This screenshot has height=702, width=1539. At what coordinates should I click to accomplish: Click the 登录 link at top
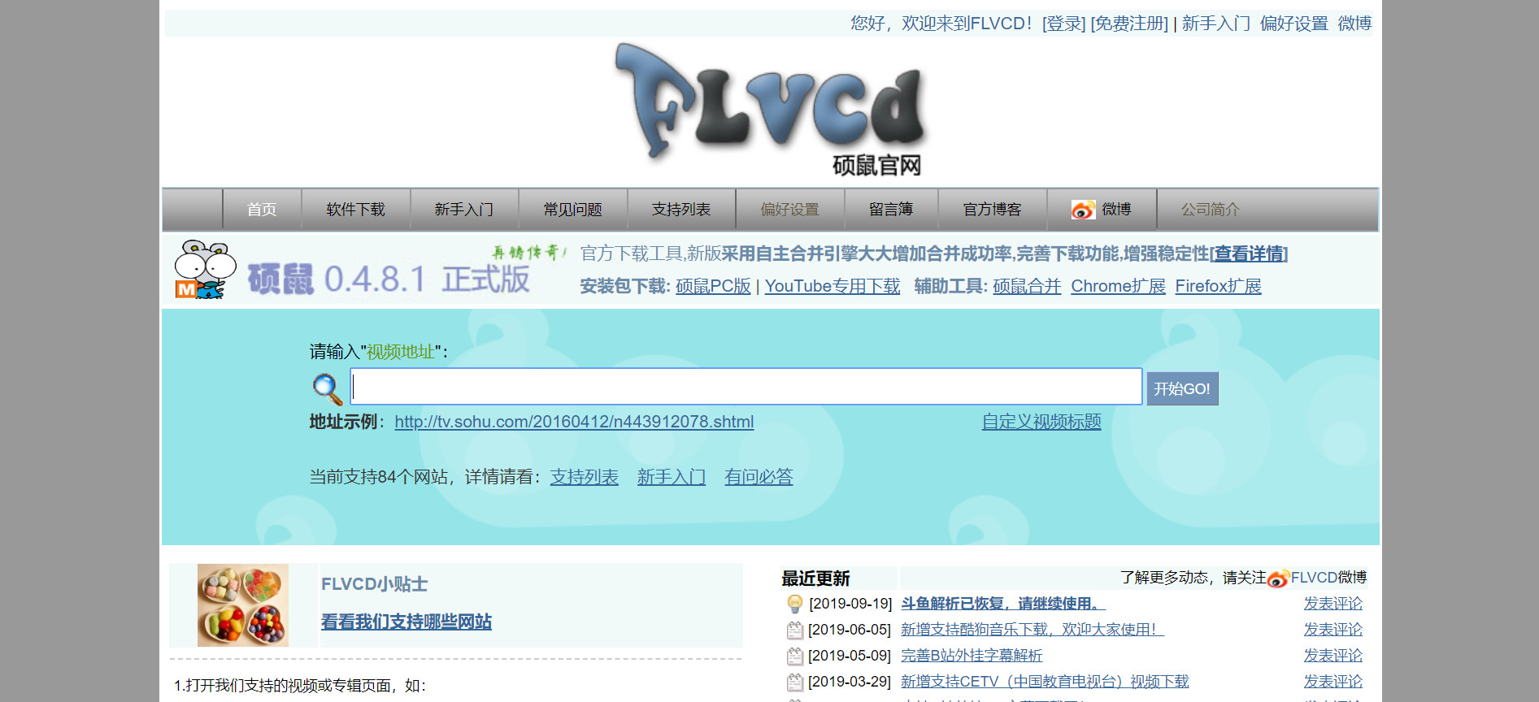tap(1064, 24)
